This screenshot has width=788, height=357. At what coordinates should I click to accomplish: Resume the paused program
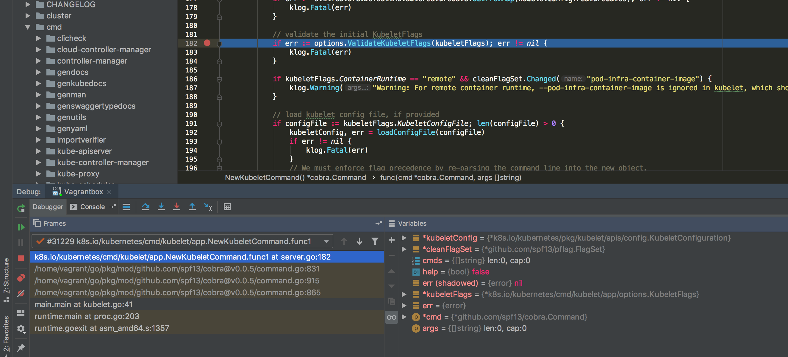point(21,227)
